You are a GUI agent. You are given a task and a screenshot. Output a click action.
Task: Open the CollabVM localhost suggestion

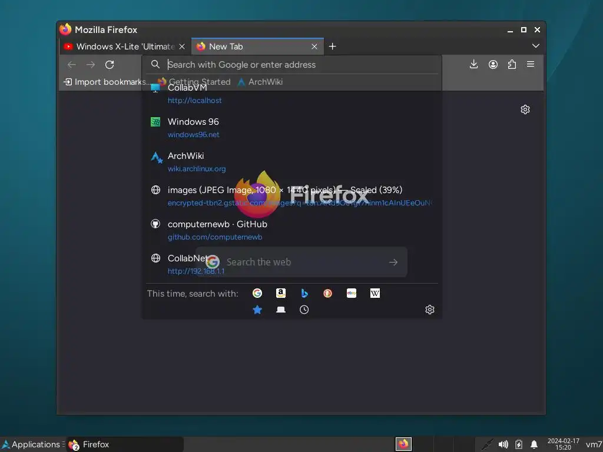coord(292,94)
